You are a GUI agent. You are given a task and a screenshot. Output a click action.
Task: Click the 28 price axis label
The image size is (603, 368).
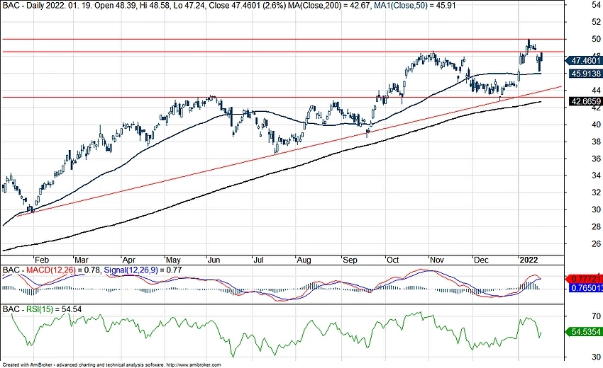[x=596, y=226]
